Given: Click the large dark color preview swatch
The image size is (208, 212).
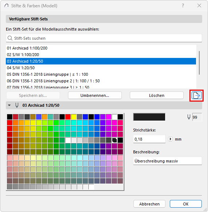Looking at the screenshot, I should click(x=149, y=117).
